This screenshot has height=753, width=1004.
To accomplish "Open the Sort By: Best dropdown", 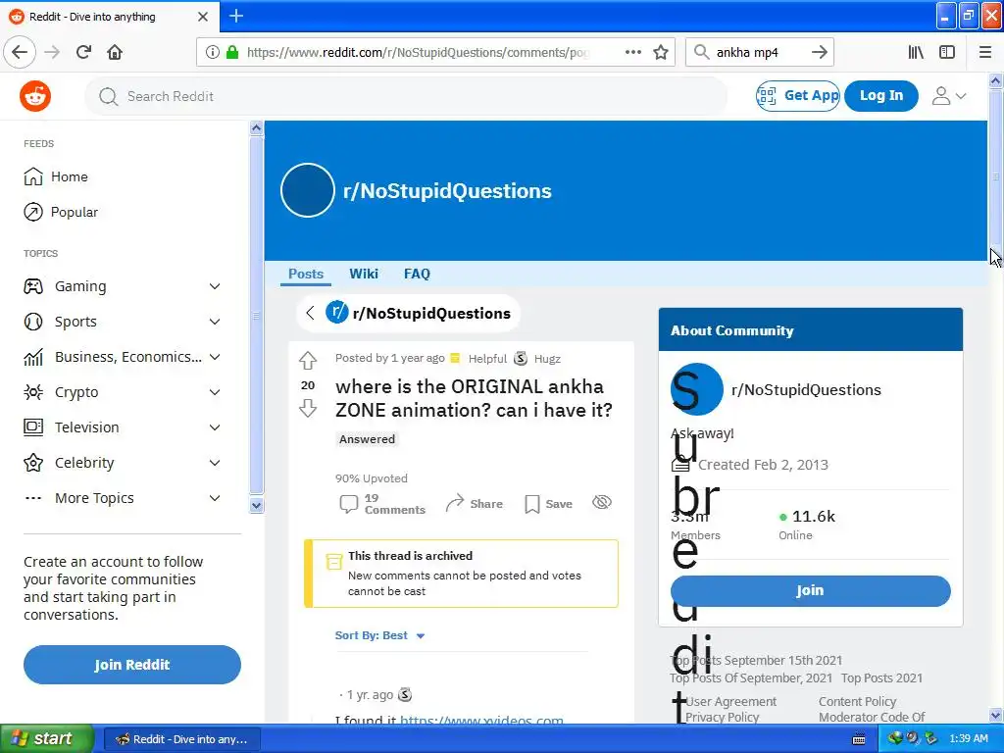I will (379, 635).
